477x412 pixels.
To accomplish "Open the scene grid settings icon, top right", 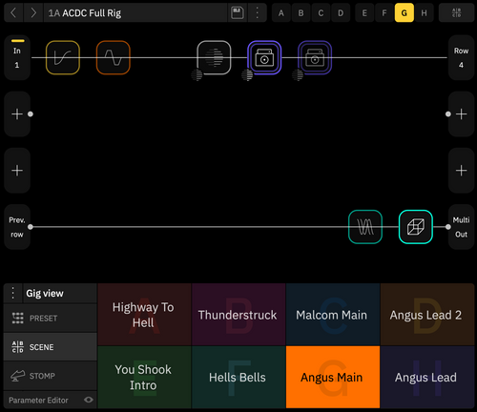I will pyautogui.click(x=456, y=13).
